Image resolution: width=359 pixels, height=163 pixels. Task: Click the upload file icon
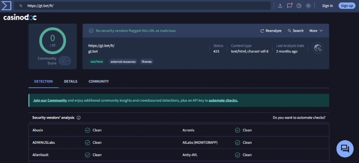click(280, 6)
